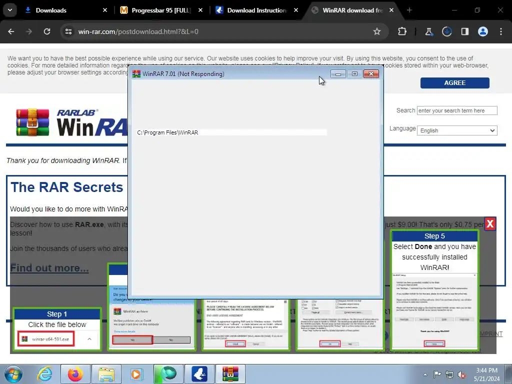Open the browser extensions puzzle icon

(402, 31)
